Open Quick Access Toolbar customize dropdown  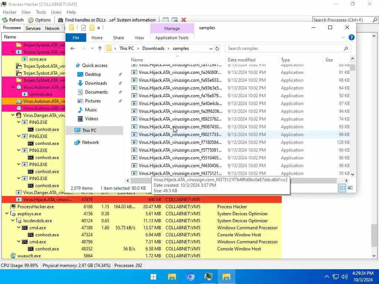click(x=98, y=28)
